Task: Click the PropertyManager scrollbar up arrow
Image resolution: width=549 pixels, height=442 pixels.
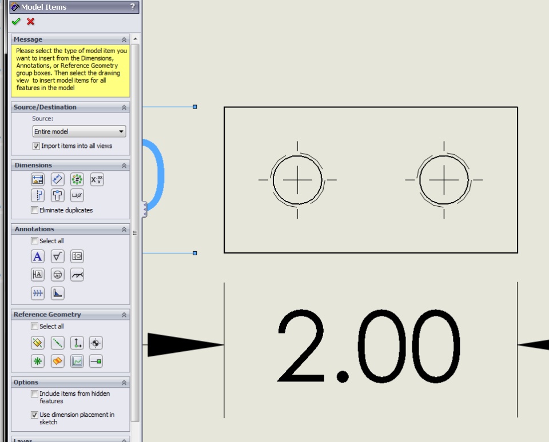Action: [x=135, y=38]
